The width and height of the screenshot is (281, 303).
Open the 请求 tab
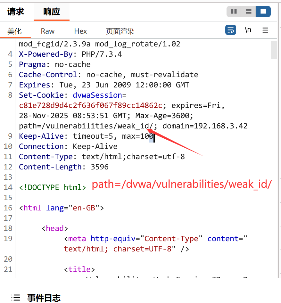coord(16,12)
